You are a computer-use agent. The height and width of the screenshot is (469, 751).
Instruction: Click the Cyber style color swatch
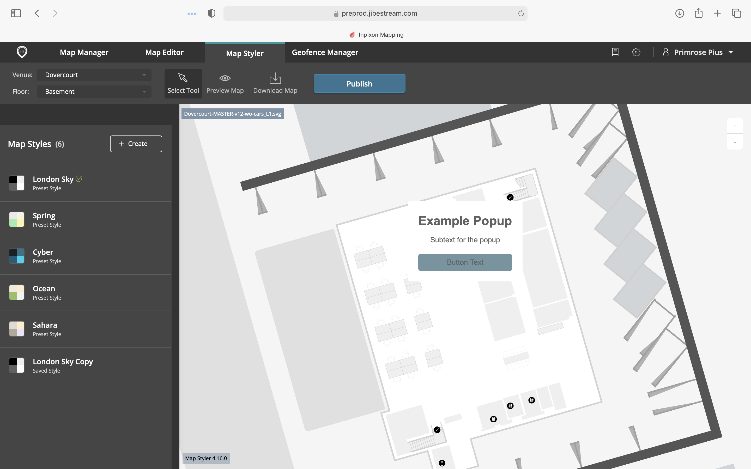tap(16, 256)
